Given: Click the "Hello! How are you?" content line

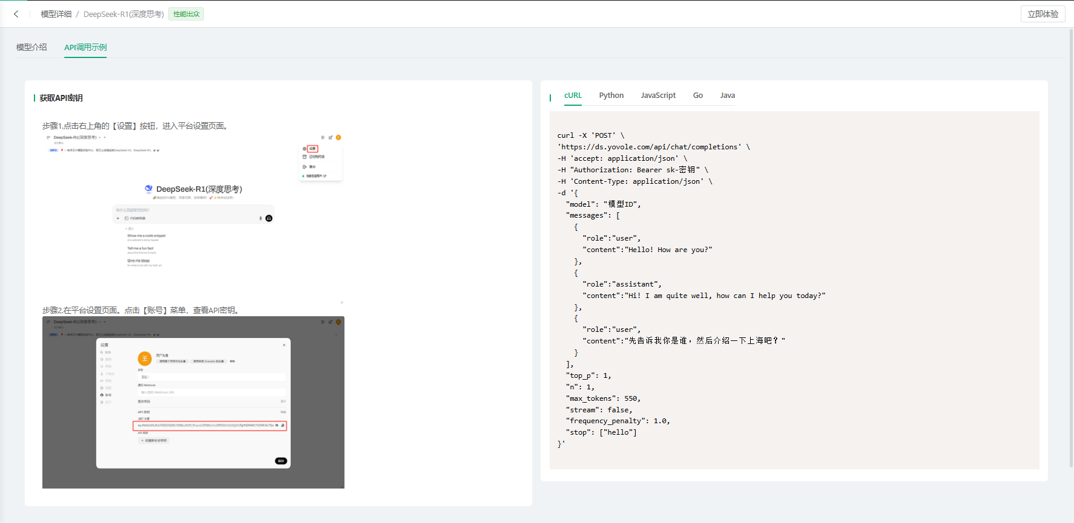Looking at the screenshot, I should click(647, 250).
